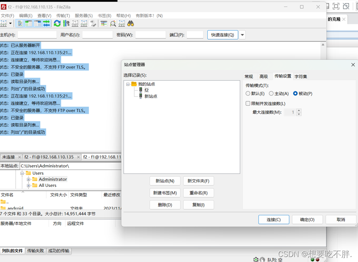Image resolution: width=358 pixels, height=262 pixels.
Task: Increase 最大连接数 with up arrow
Action: [x=298, y=111]
